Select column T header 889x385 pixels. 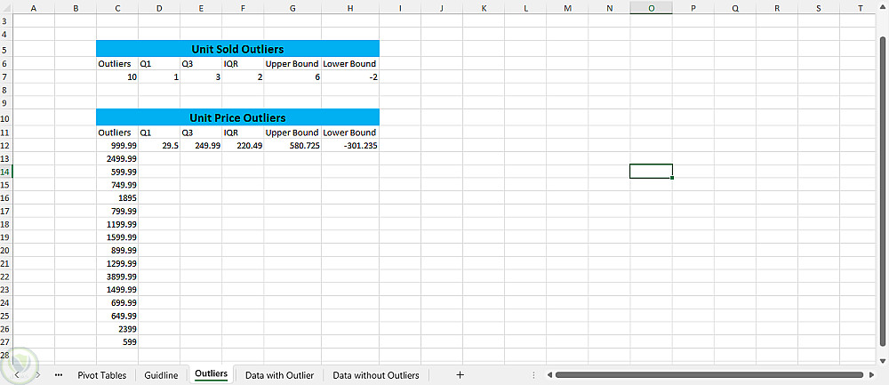(x=861, y=8)
